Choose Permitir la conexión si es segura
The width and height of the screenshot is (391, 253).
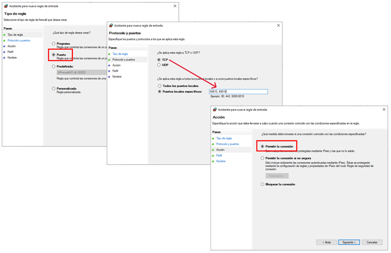[262, 158]
